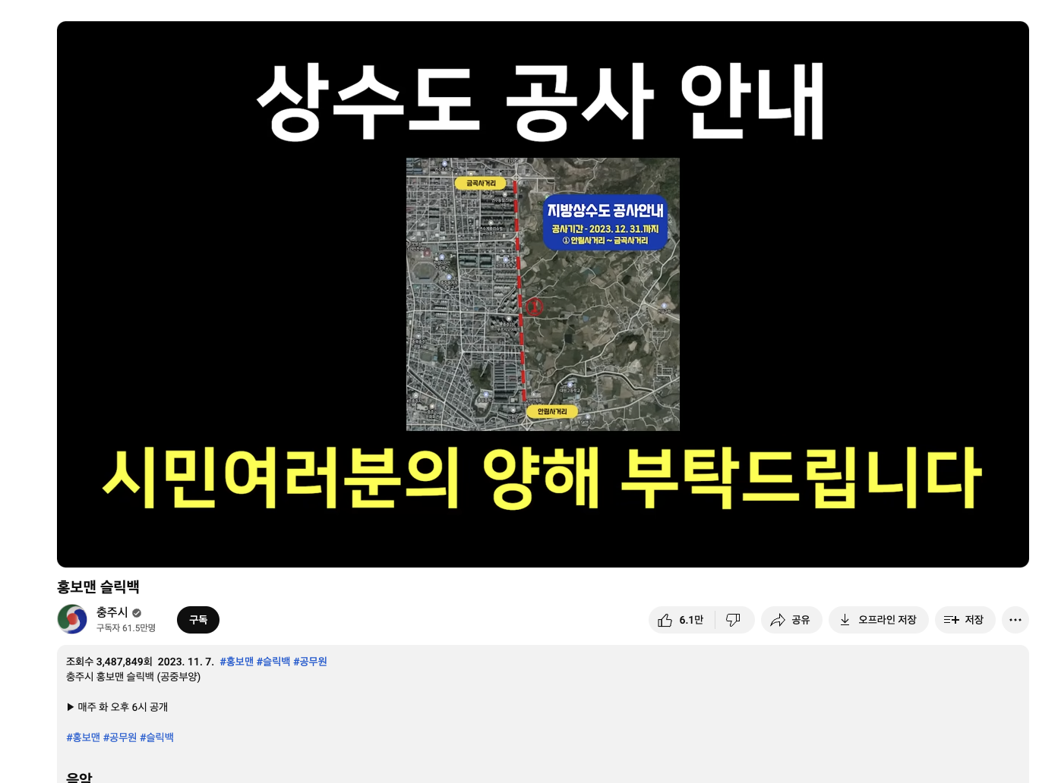Download the video via the 오프라인 저장 icon
The width and height of the screenshot is (1039, 783).
[844, 620]
